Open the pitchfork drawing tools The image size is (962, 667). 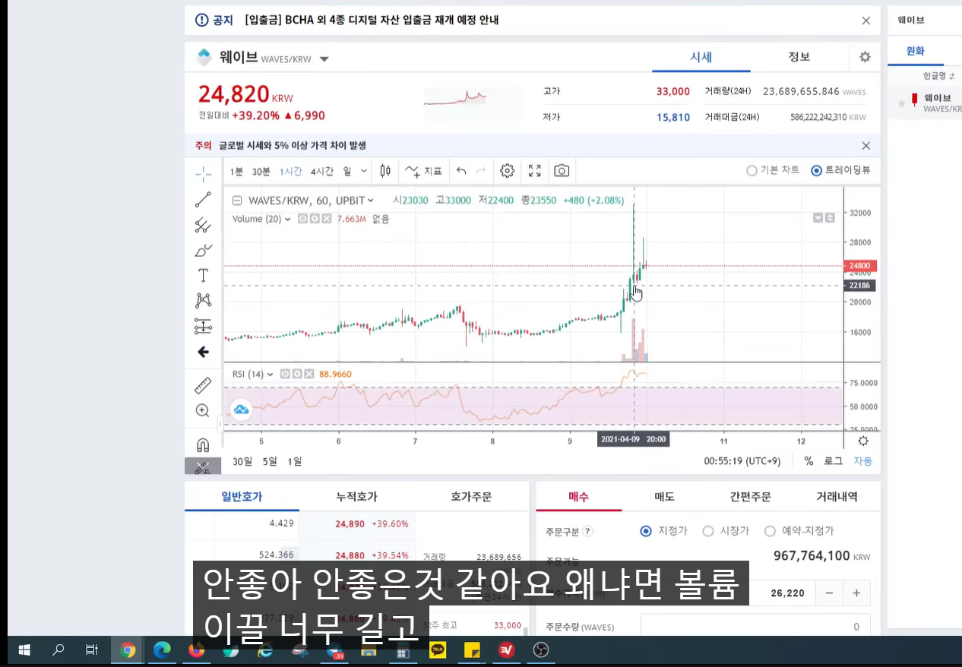coord(203,225)
